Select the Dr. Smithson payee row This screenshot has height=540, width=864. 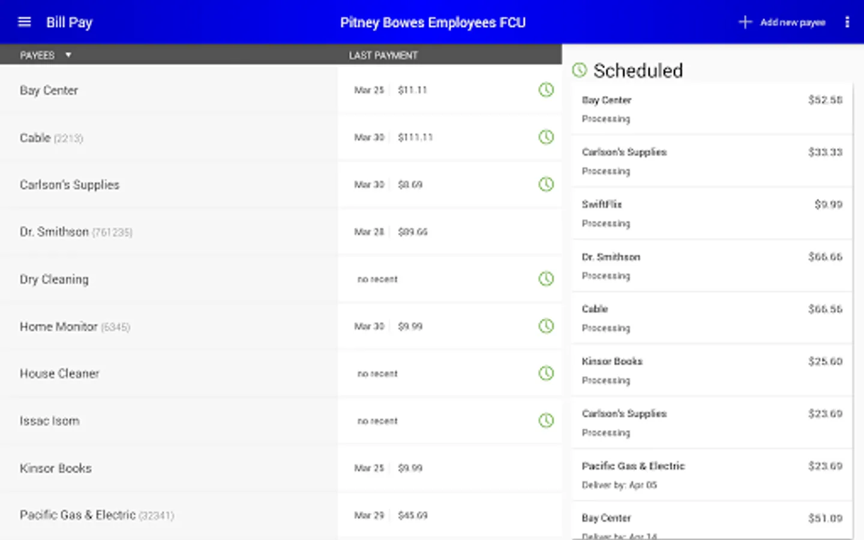coord(76,232)
